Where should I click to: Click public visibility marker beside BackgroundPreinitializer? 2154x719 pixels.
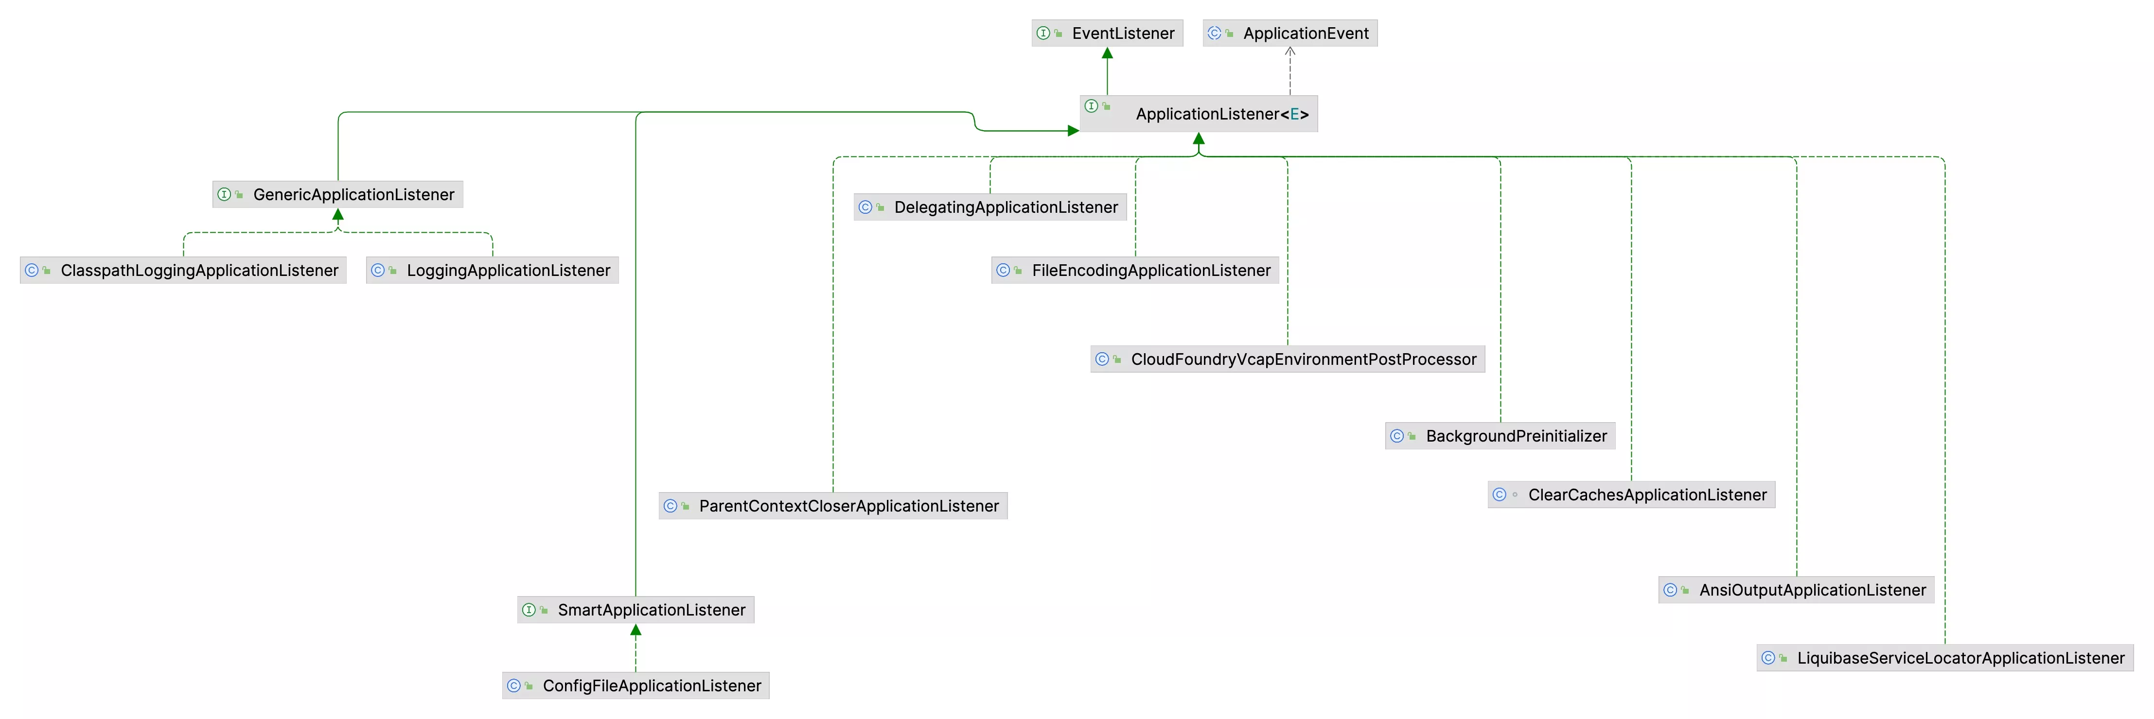click(1412, 436)
